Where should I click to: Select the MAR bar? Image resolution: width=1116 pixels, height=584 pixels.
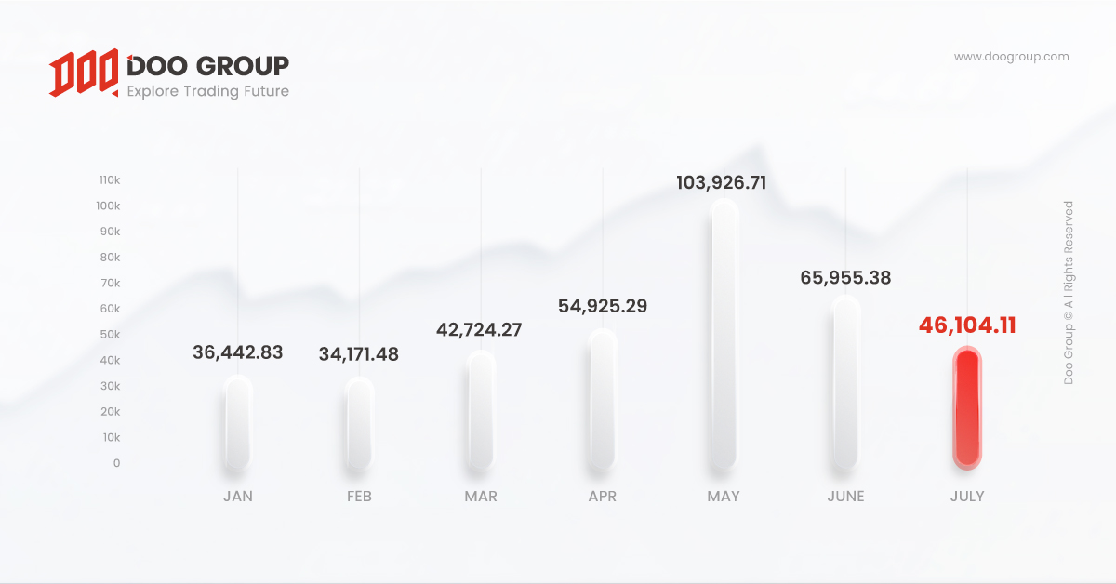(481, 410)
